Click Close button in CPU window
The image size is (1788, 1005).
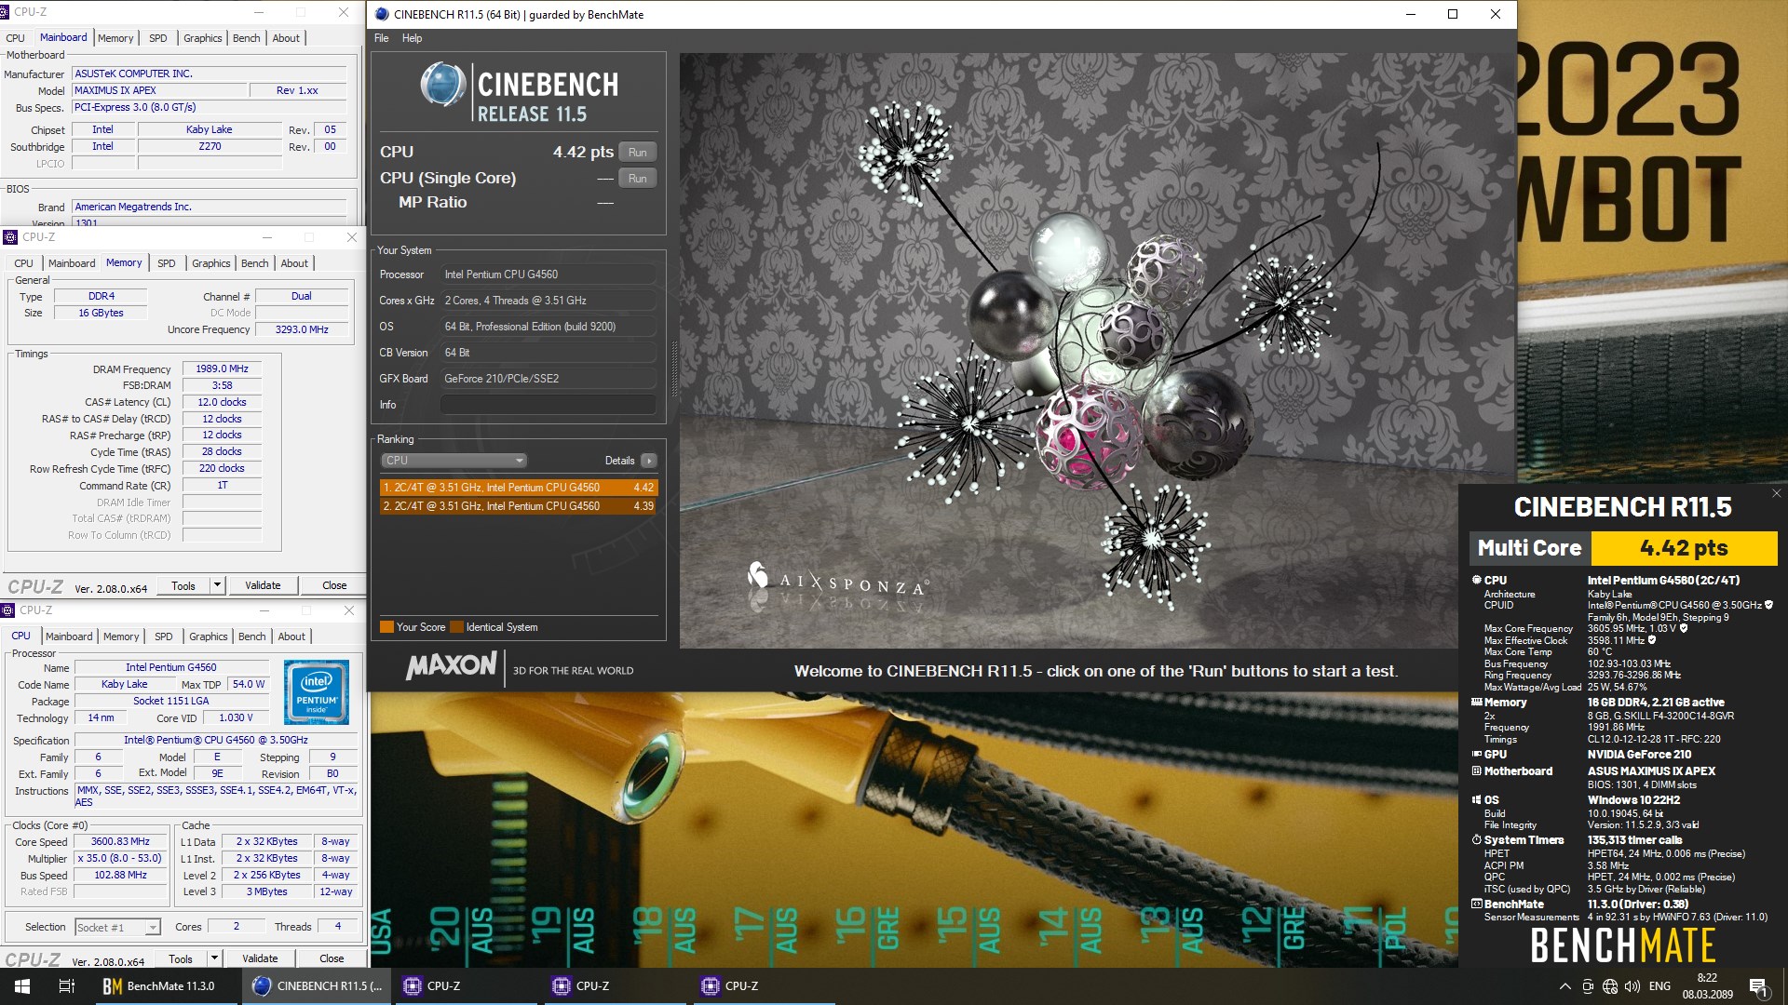[332, 958]
